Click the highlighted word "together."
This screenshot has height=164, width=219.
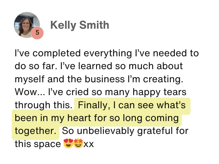tap(35, 131)
